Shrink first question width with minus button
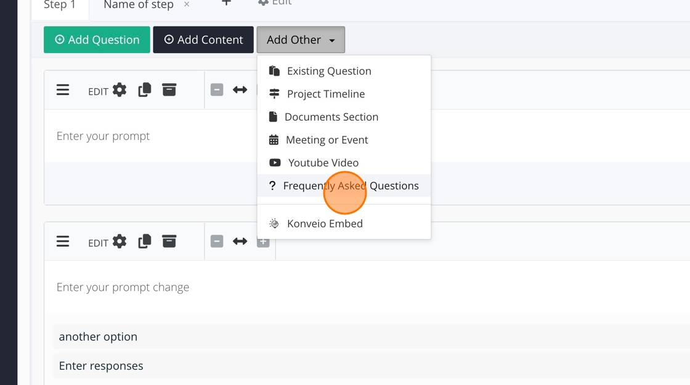 [217, 90]
